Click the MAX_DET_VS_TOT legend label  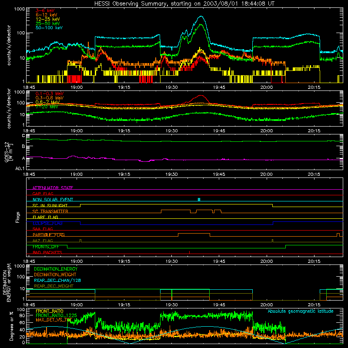coord(54,320)
